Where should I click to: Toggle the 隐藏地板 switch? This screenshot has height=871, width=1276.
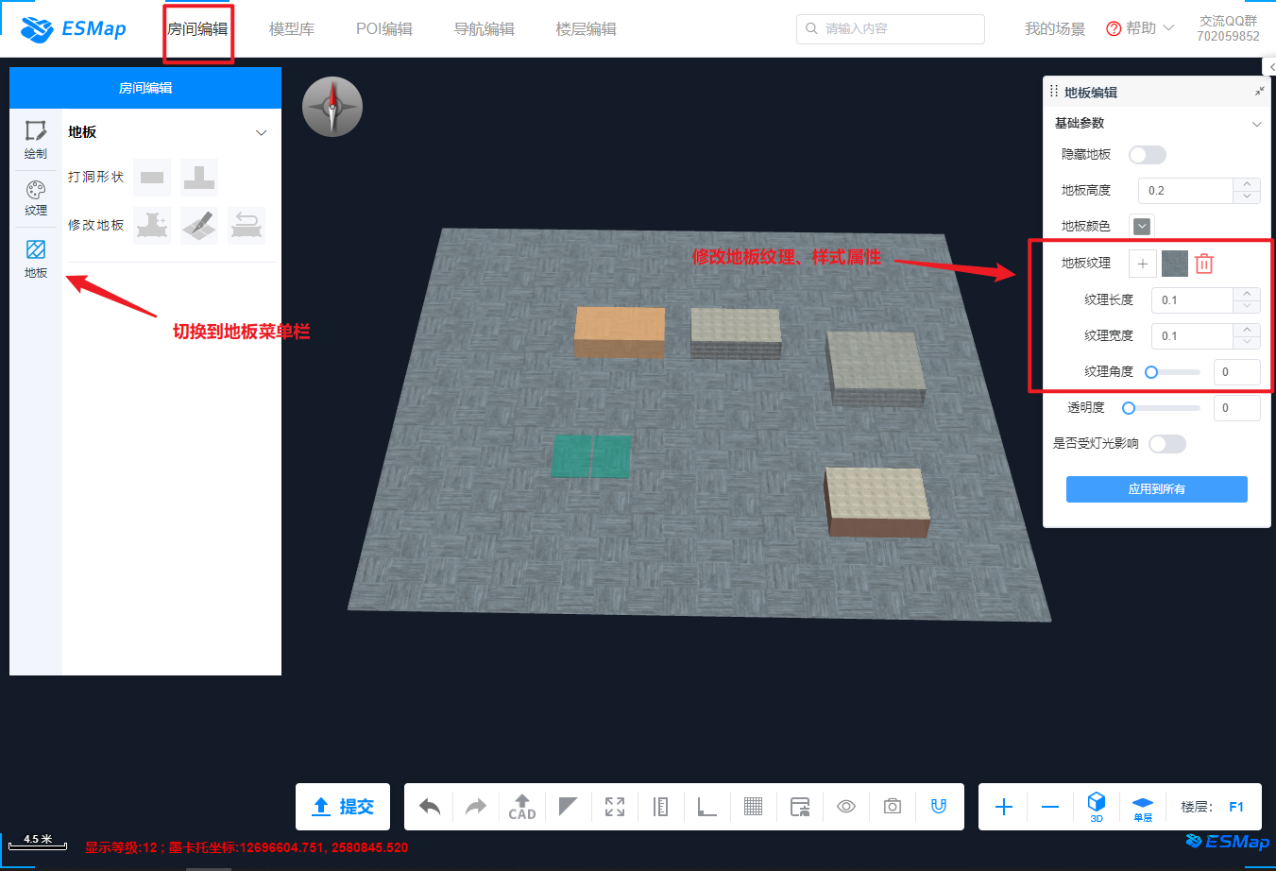click(x=1148, y=155)
